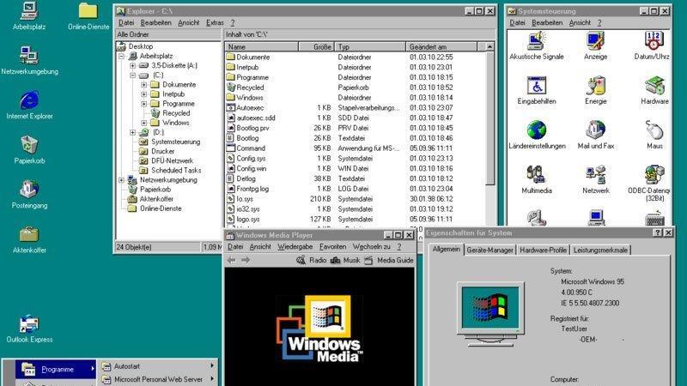
Task: Open the Multimedia control panel icon
Action: [536, 179]
